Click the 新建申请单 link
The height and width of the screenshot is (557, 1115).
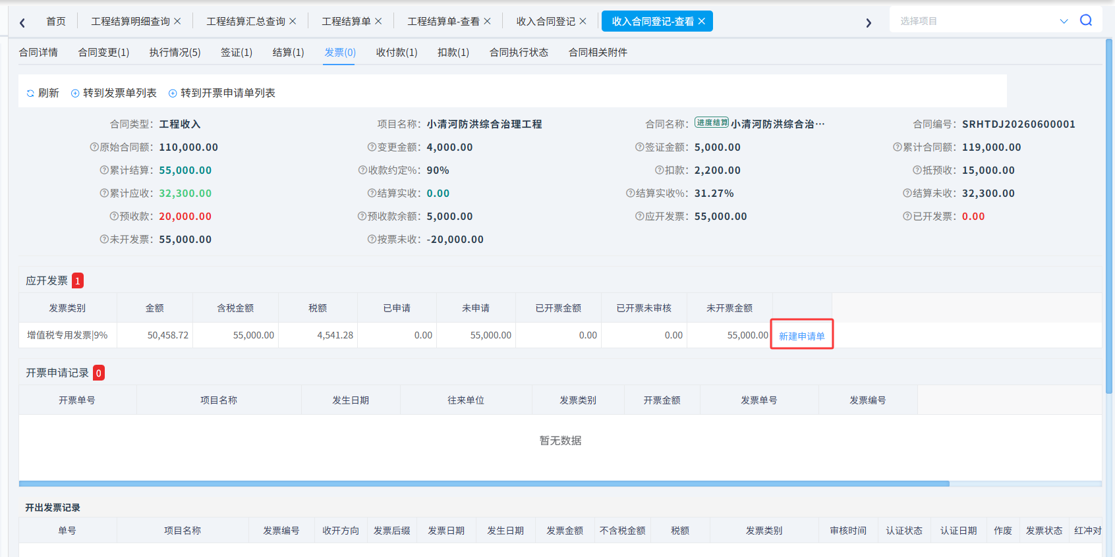click(802, 336)
